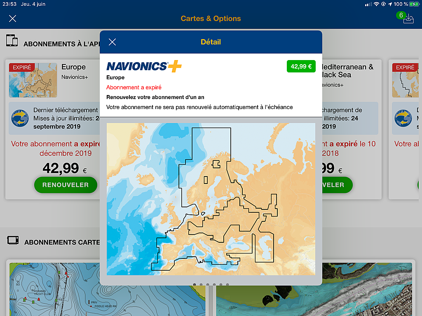
Task: Tap the 23:53 clock in status bar
Action: [9, 4]
